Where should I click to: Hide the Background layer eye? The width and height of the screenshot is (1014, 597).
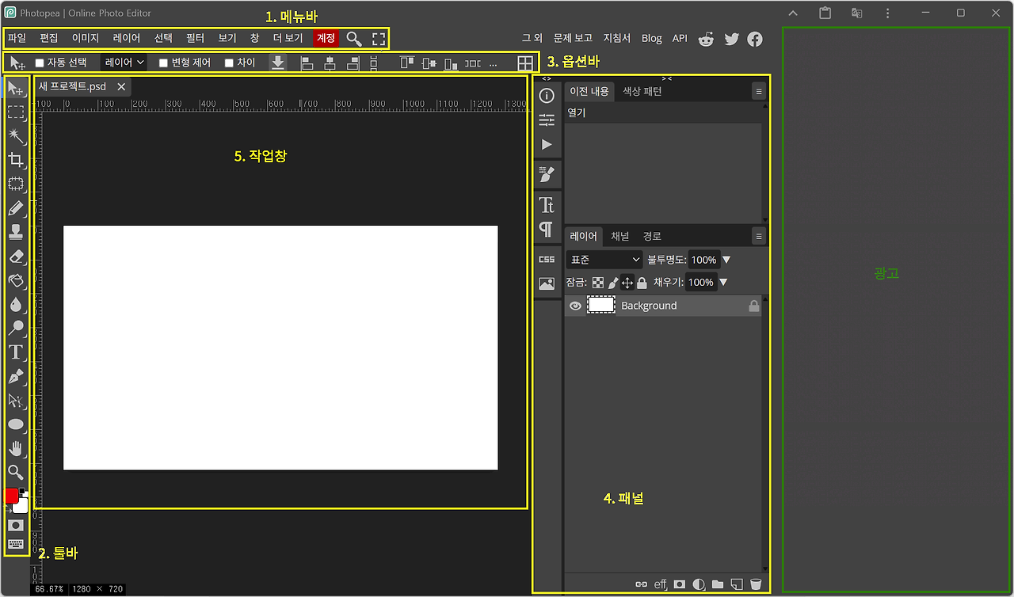point(576,306)
